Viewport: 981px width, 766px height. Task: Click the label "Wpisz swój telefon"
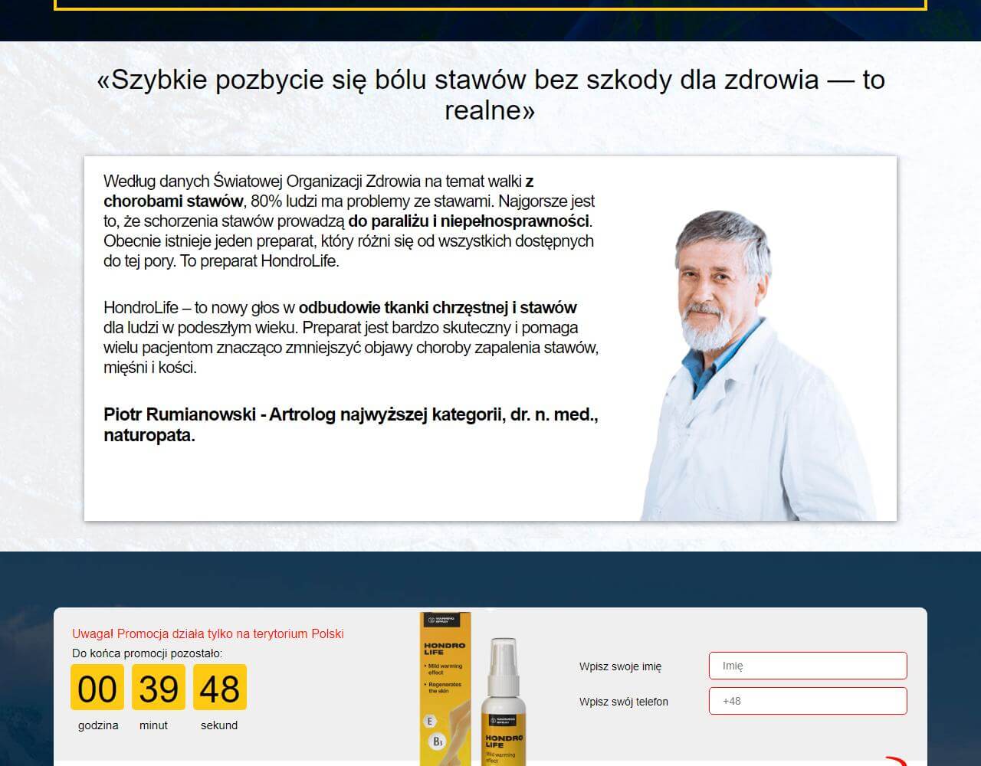pos(624,702)
